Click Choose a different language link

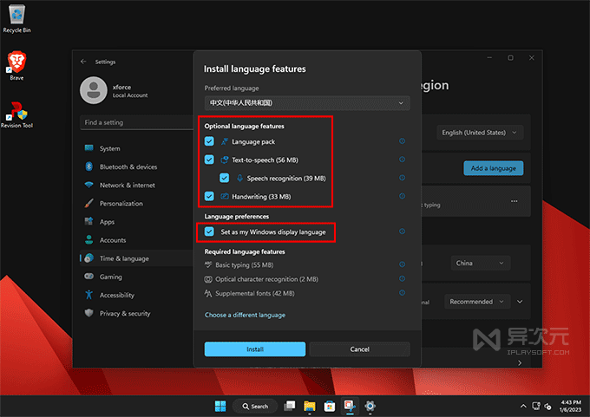(245, 315)
